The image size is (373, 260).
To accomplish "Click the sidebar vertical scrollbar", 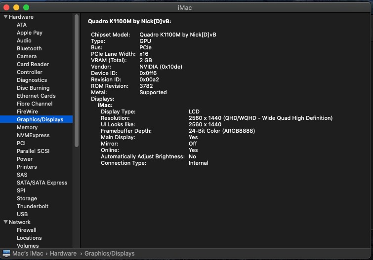I will tap(77, 81).
